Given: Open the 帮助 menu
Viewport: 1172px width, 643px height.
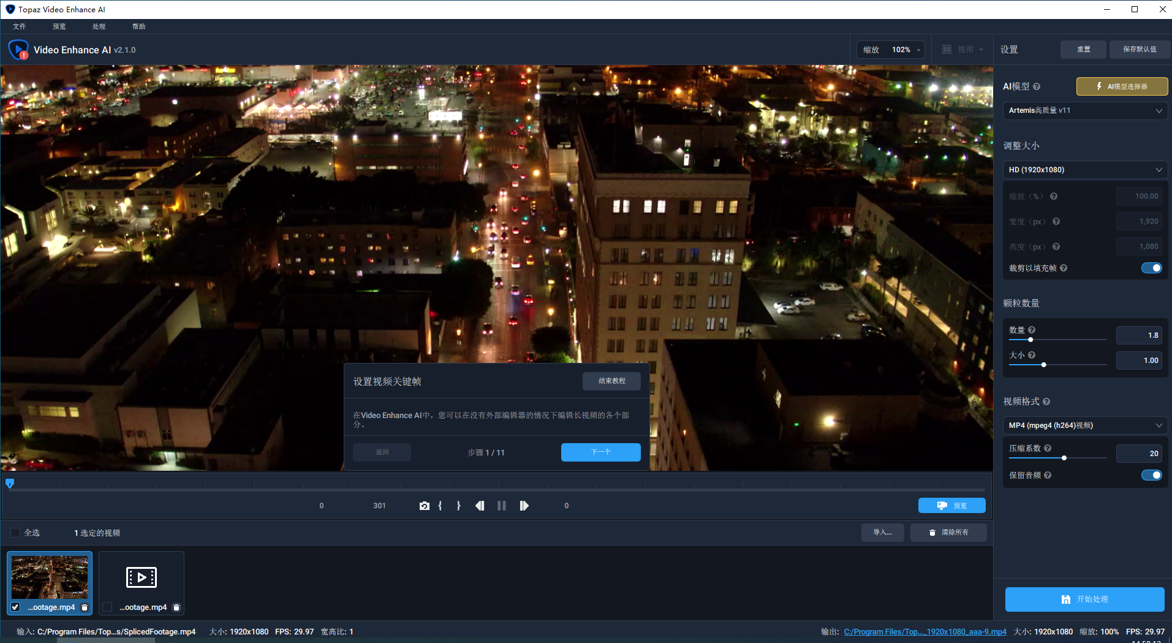Looking at the screenshot, I should click(139, 26).
